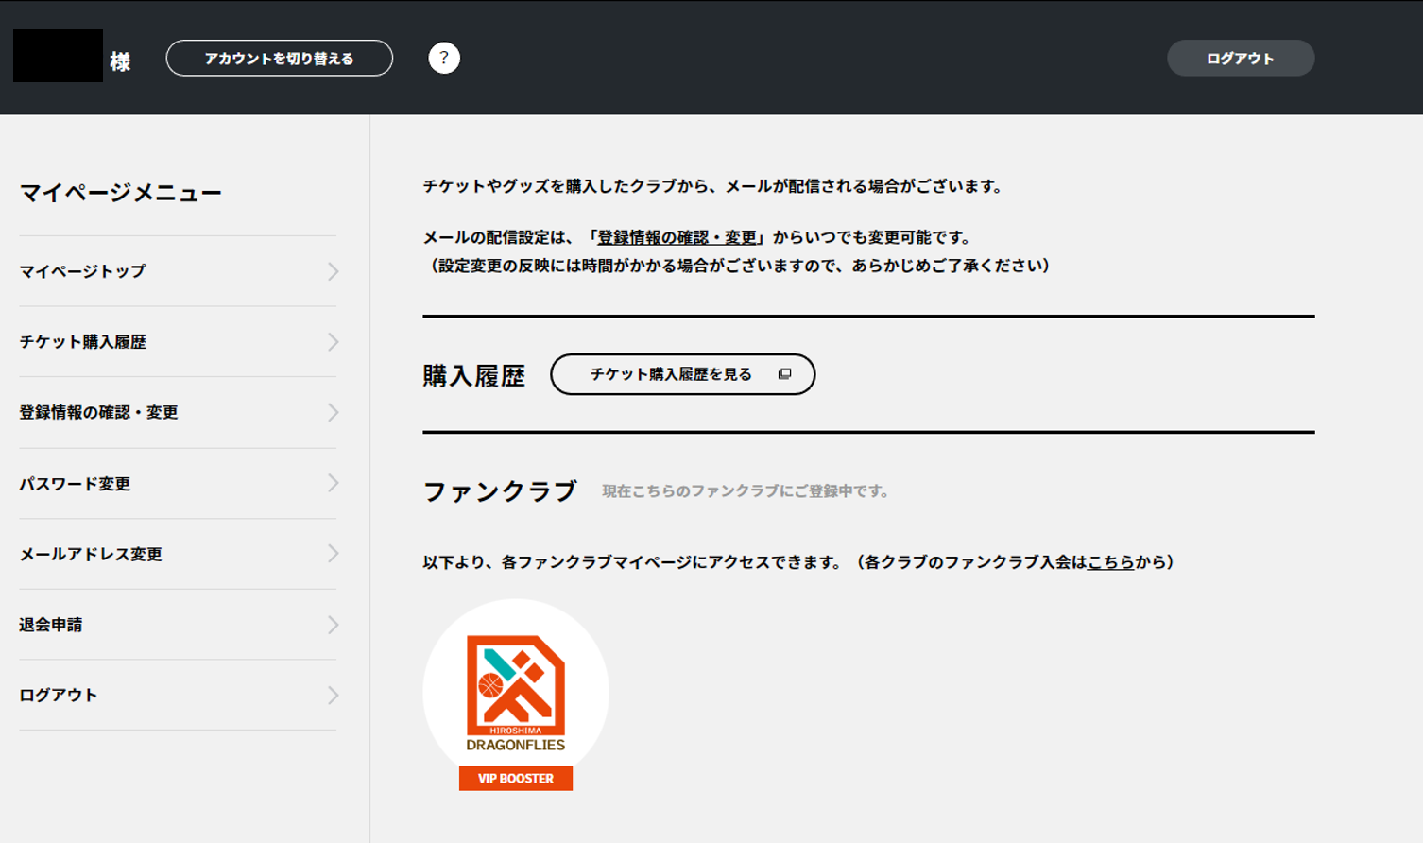Click the 現在こちらのファンクラブにご登録中です text

click(x=746, y=491)
